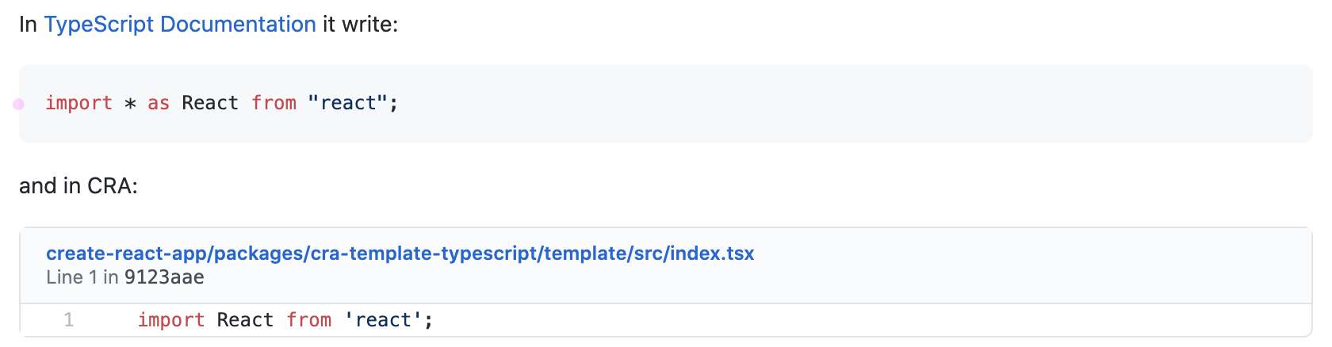1332x347 pixels.
Task: Click the import keyword in the top code block
Action: click(x=78, y=104)
